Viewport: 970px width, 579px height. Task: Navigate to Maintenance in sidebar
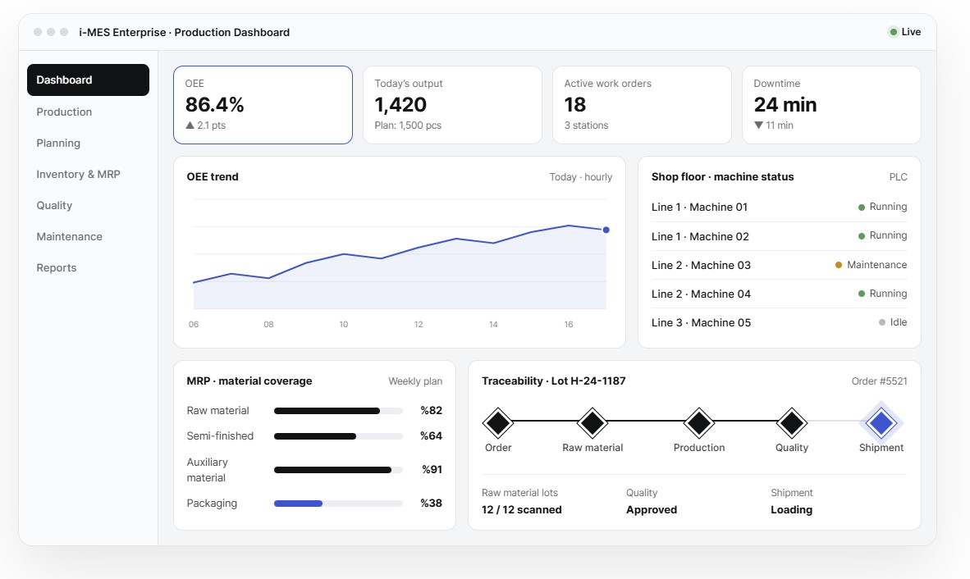[88, 237]
